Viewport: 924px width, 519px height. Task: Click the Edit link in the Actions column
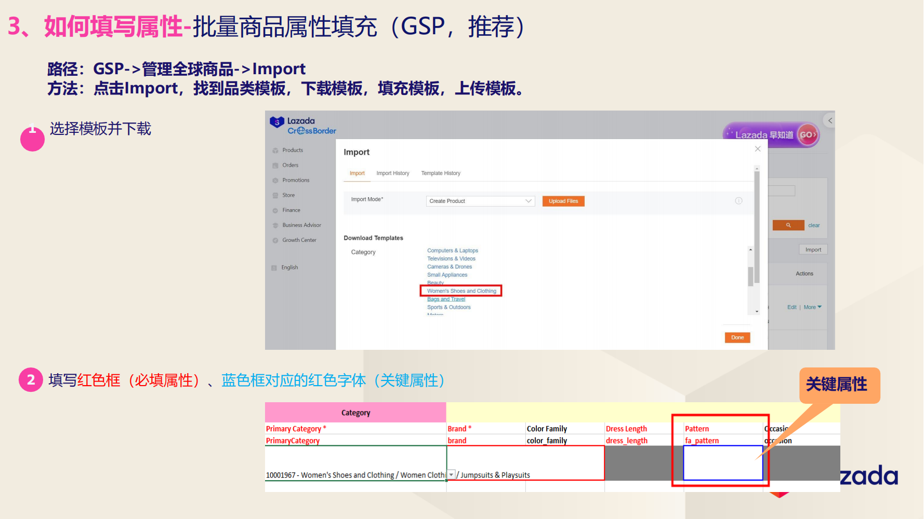pyautogui.click(x=791, y=307)
